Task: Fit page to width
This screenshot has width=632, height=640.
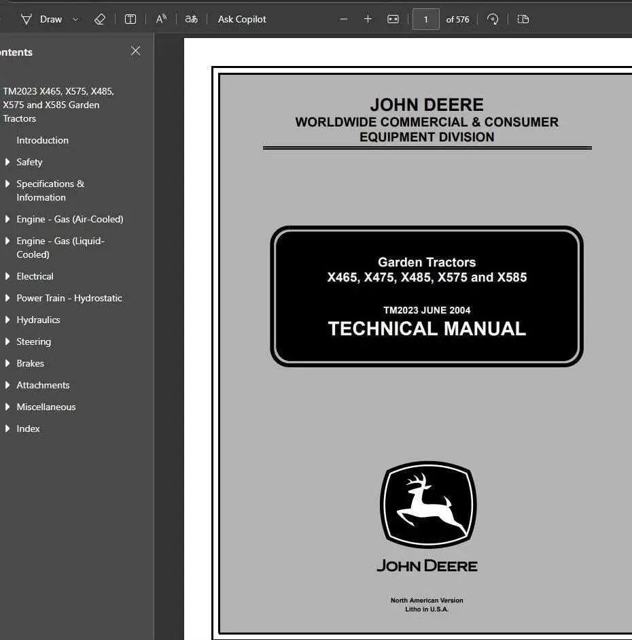Action: (393, 19)
